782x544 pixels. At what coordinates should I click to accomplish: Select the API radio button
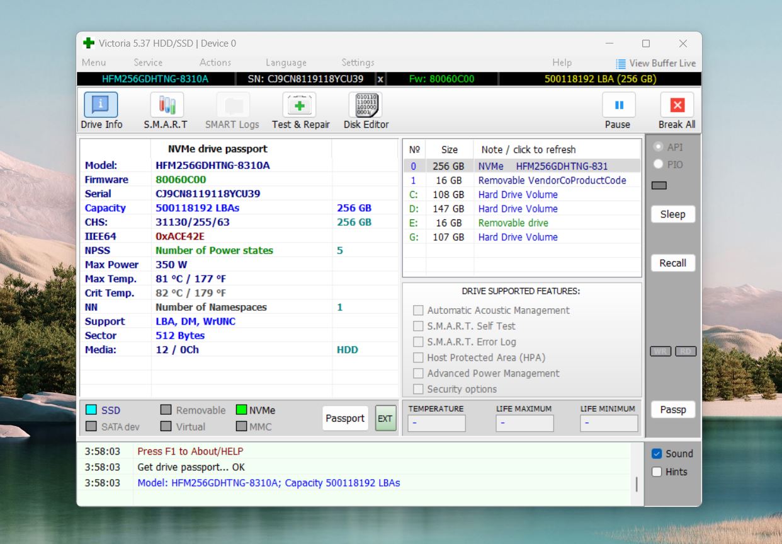click(659, 147)
